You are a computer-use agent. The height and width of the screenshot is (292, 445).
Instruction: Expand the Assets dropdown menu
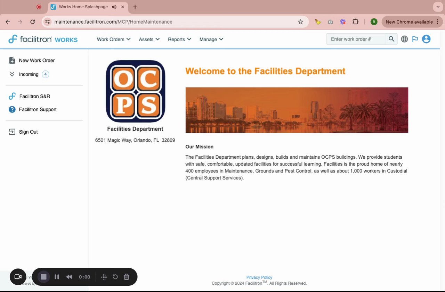[x=149, y=39]
